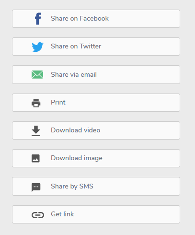Click the chain link icon
The width and height of the screenshot is (195, 235).
(38, 215)
